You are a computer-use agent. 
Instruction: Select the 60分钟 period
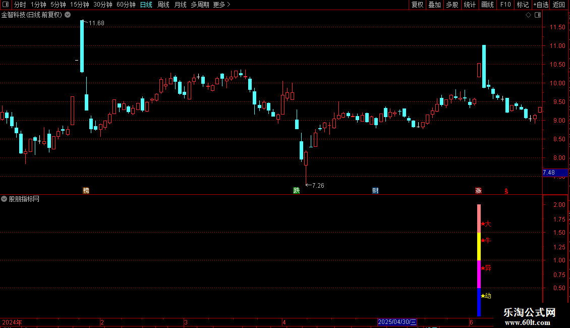(x=126, y=5)
